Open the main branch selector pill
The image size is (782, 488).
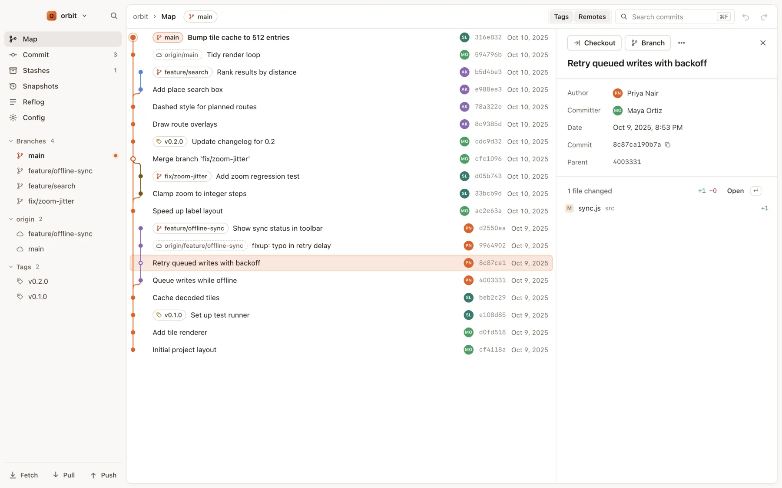(x=200, y=16)
